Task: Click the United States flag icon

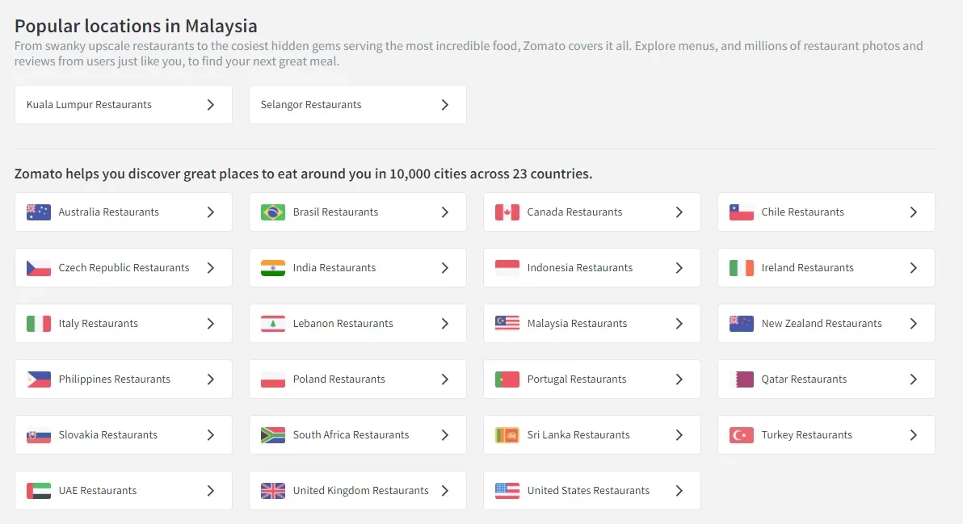Action: click(x=507, y=491)
